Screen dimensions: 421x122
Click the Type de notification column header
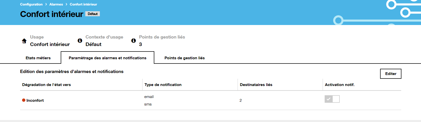[x=163, y=85]
